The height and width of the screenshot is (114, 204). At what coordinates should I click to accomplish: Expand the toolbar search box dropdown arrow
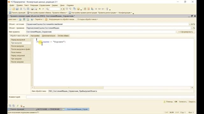pyautogui.click(x=61, y=9)
